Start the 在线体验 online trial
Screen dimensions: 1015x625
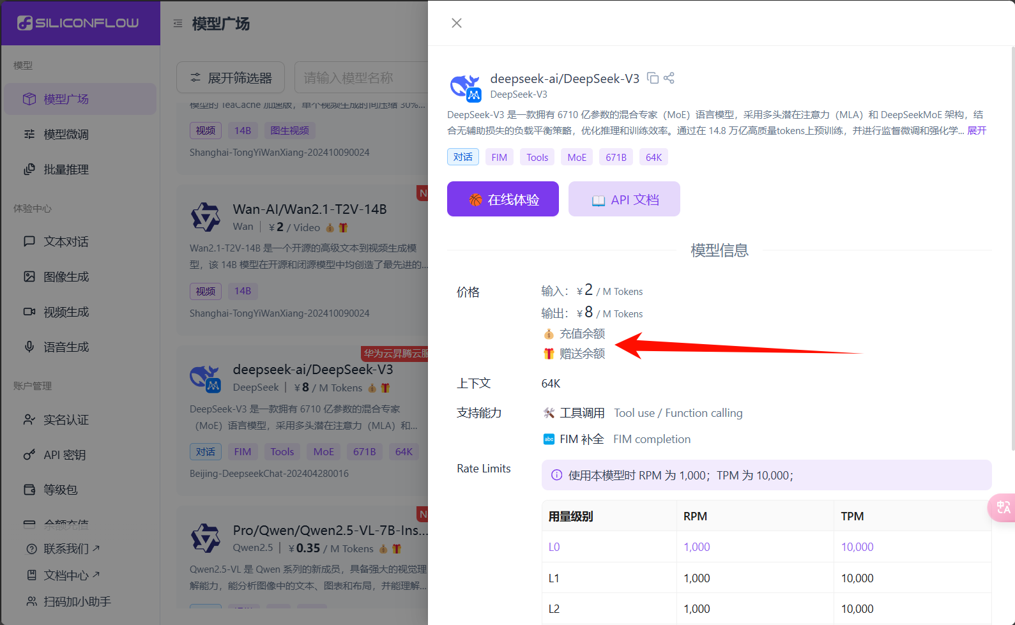[x=503, y=199]
